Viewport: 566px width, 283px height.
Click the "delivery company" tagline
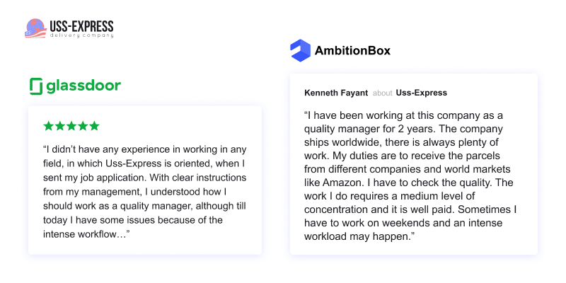pos(81,35)
